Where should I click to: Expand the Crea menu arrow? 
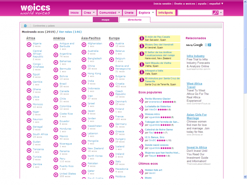(94, 12)
